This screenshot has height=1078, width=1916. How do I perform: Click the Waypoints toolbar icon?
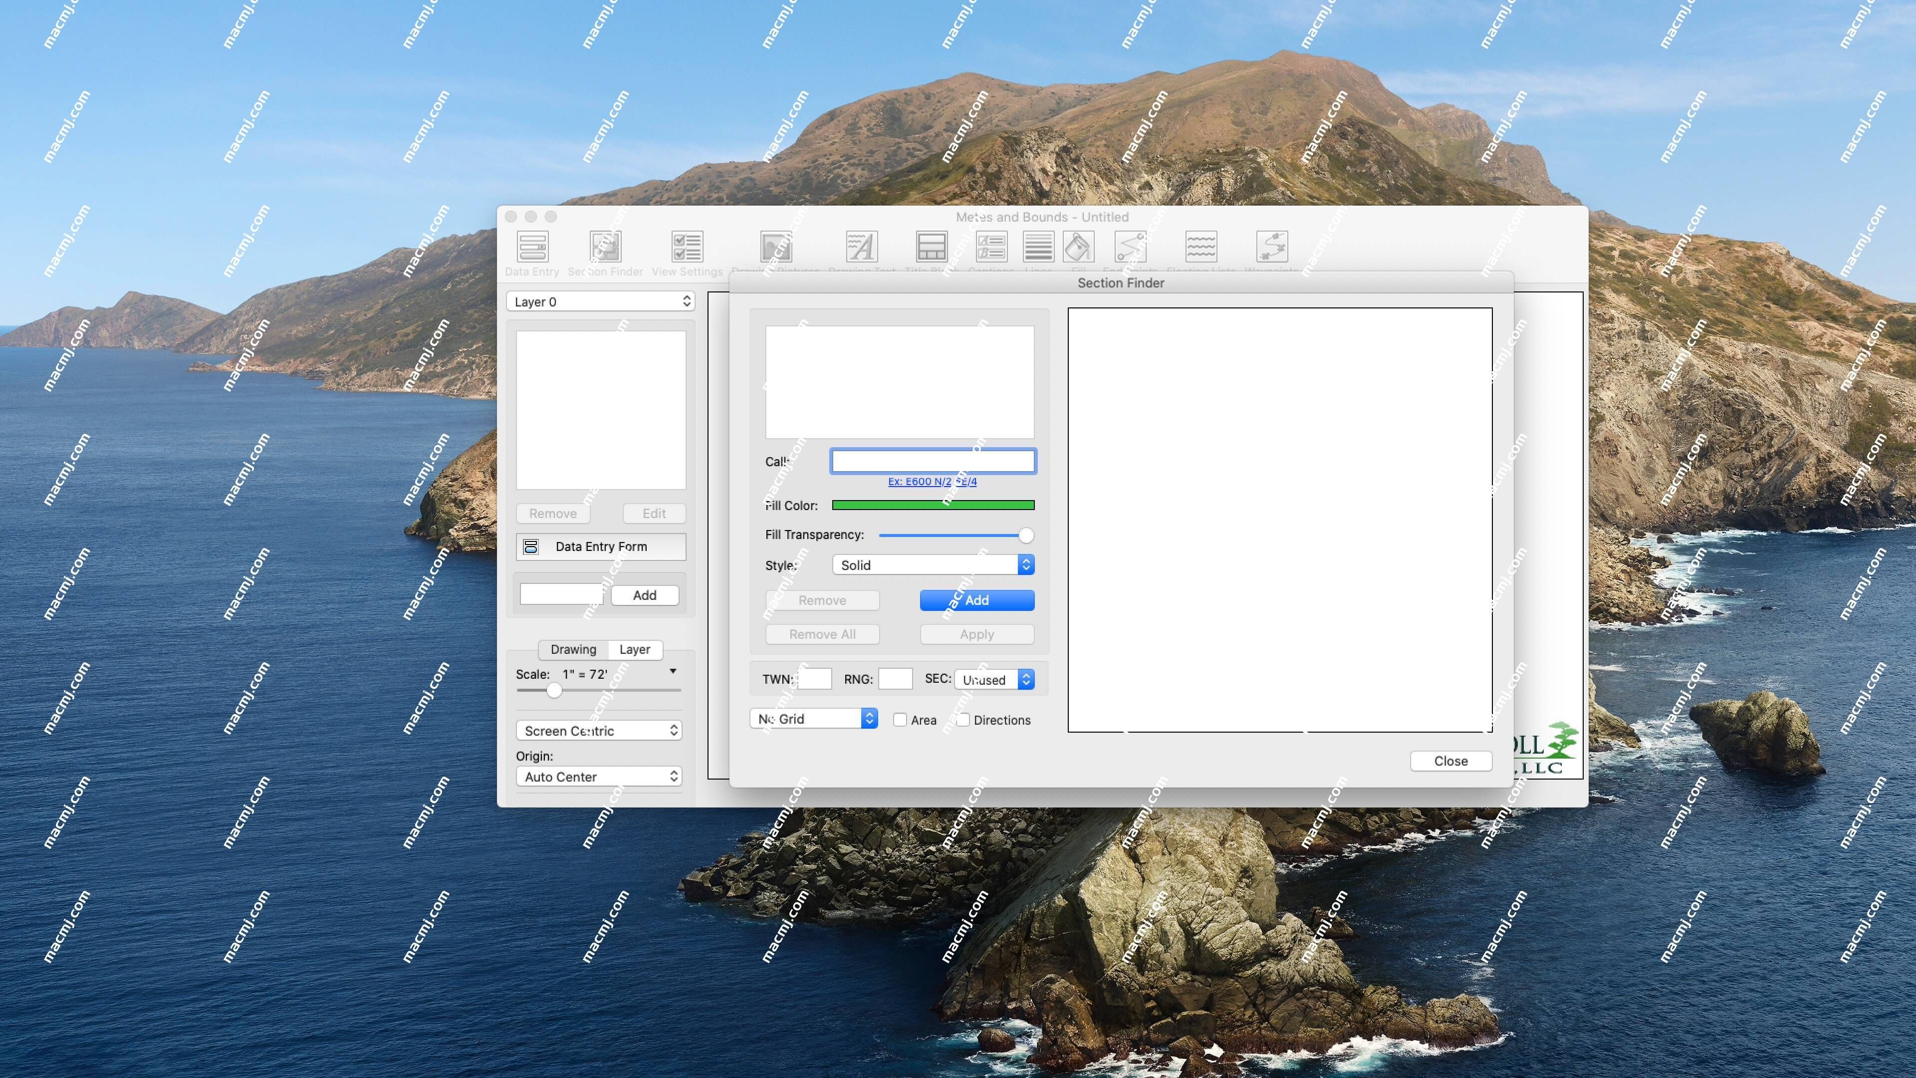(x=1271, y=247)
